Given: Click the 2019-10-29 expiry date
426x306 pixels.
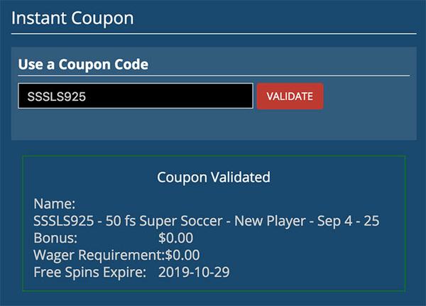Looking at the screenshot, I should pyautogui.click(x=194, y=272).
